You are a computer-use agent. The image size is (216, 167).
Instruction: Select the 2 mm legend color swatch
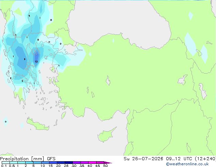click(29, 163)
